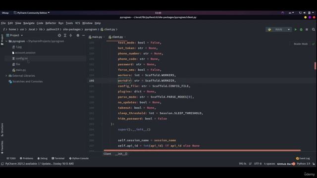Open the Window menu
This screenshot has width=317, height=178.
click(x=87, y=23)
